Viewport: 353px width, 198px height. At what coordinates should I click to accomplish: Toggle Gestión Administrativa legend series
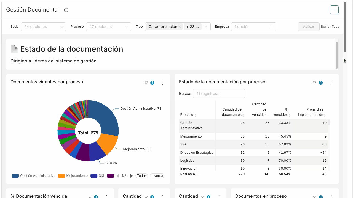point(34,176)
